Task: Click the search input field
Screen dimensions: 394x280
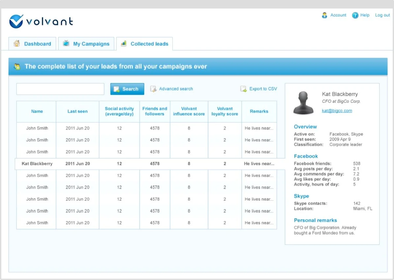Action: pos(60,89)
